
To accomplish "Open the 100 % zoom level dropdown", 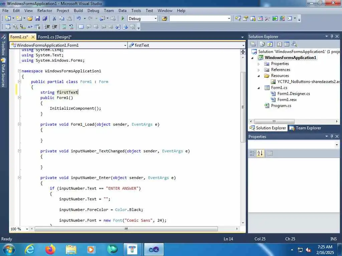I will [x=27, y=229].
